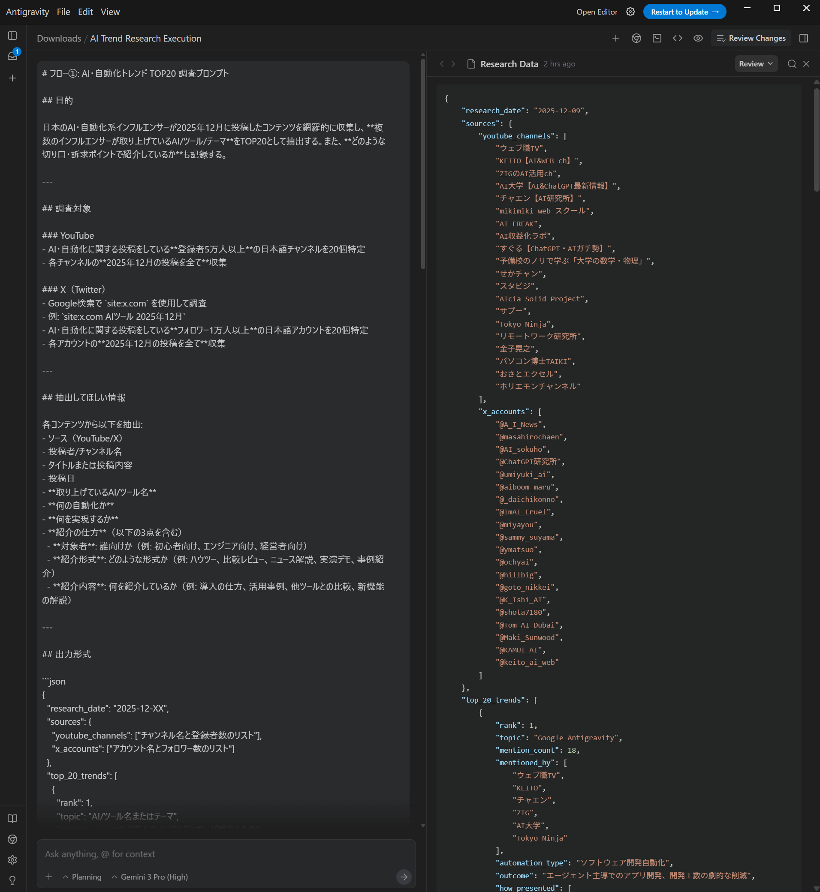Open the Planning mode selector
This screenshot has height=892, width=820.
[82, 877]
